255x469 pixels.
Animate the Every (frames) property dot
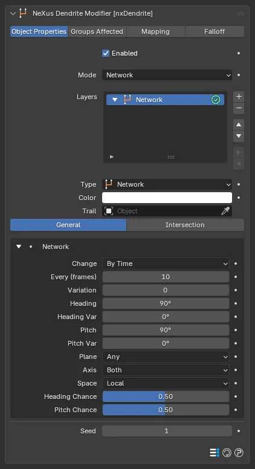click(x=236, y=277)
